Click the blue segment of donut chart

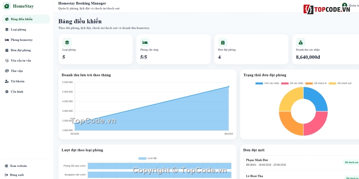coord(317,99)
